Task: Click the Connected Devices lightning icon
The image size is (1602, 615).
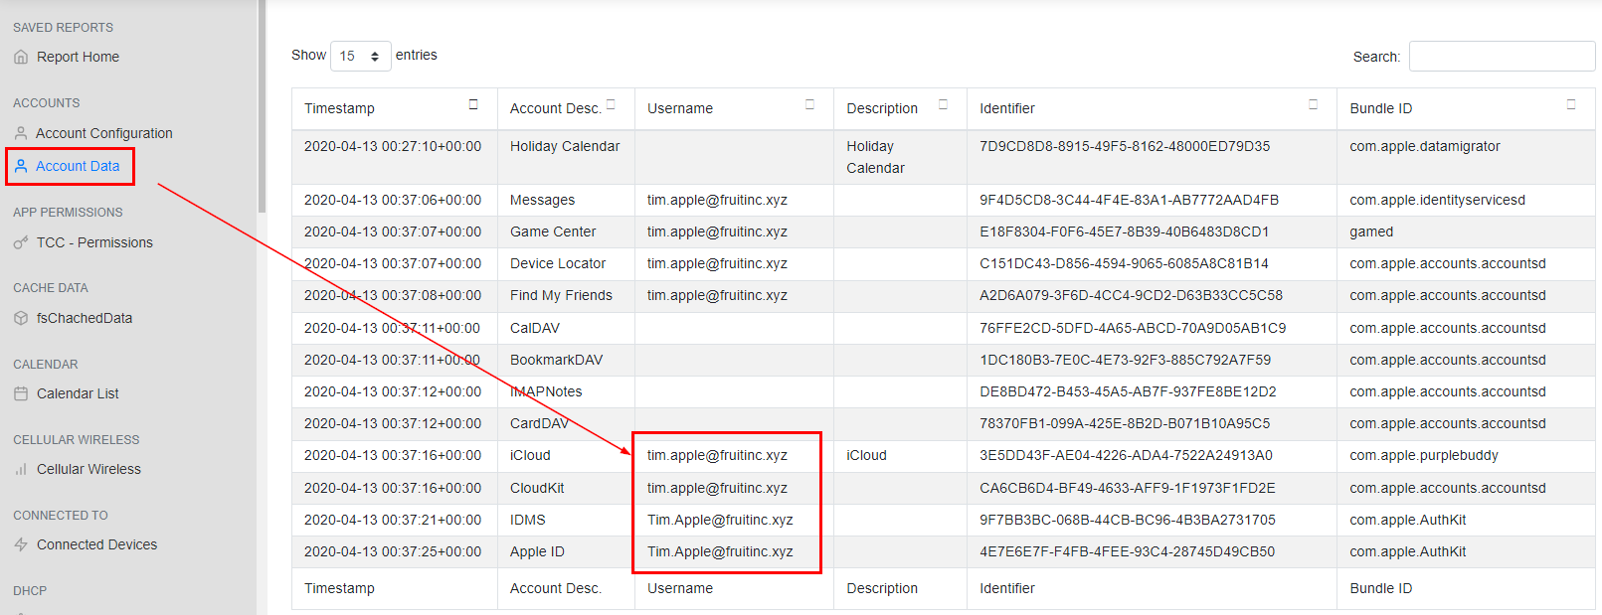Action: (x=21, y=544)
